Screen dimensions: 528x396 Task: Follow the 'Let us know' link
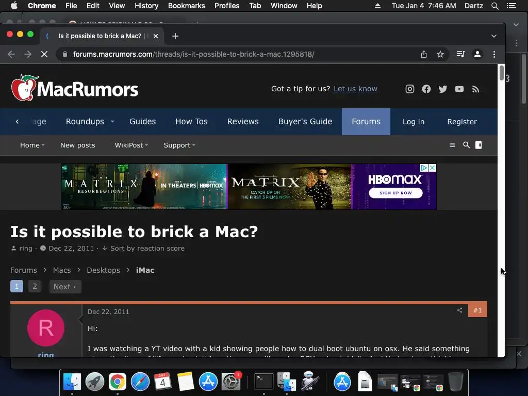(x=355, y=89)
